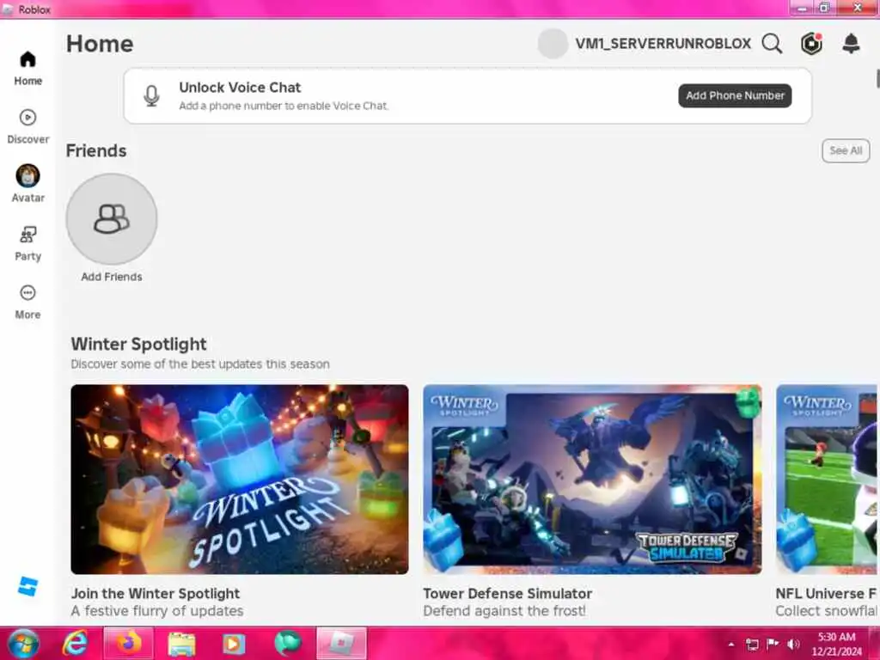Click the Friends section heading
This screenshot has width=880, height=660.
96,150
